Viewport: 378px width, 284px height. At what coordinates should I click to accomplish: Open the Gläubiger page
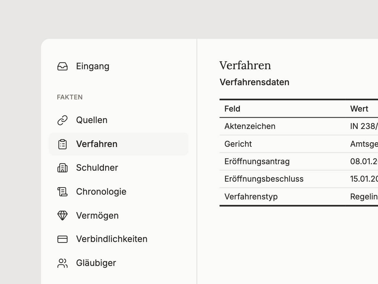96,263
